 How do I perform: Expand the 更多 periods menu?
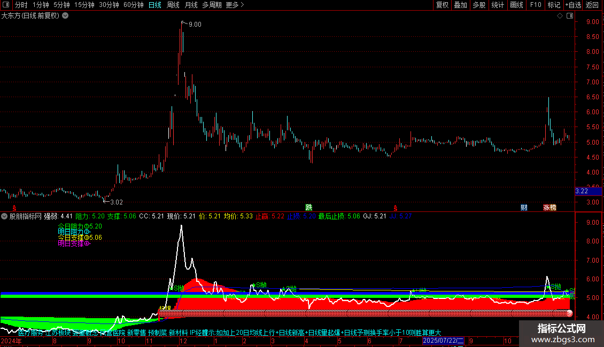pos(235,5)
